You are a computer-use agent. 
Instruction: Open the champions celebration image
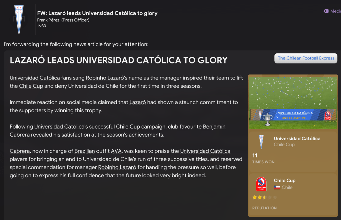click(x=293, y=103)
